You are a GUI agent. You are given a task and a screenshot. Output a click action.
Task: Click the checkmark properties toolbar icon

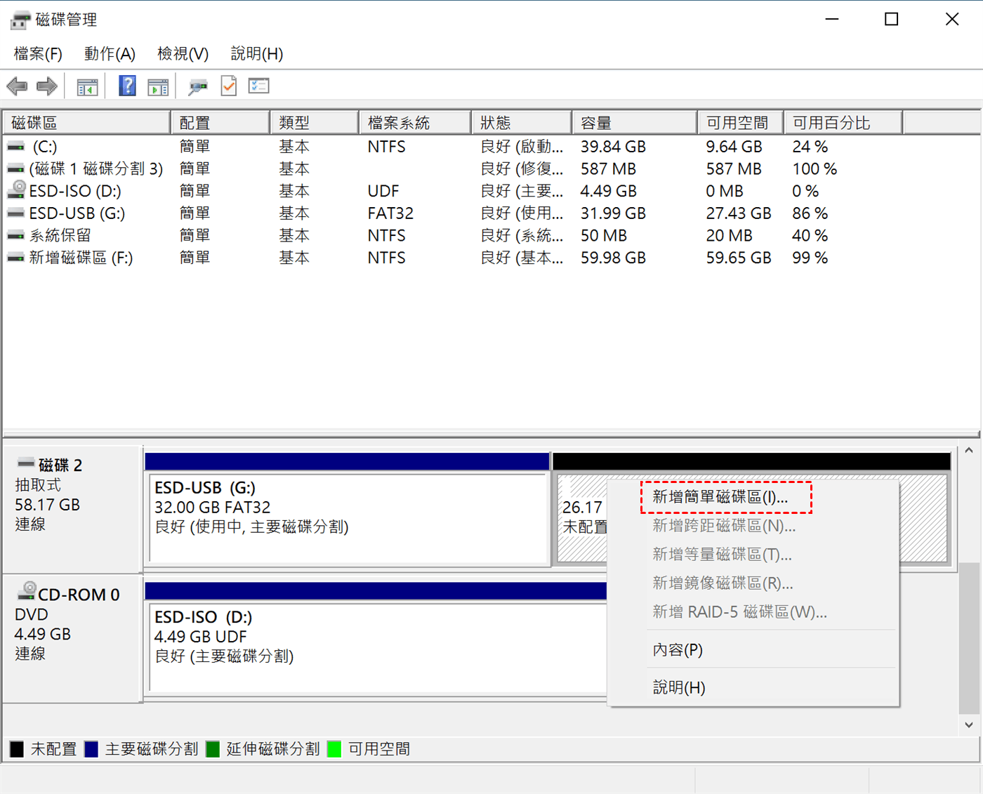(229, 86)
